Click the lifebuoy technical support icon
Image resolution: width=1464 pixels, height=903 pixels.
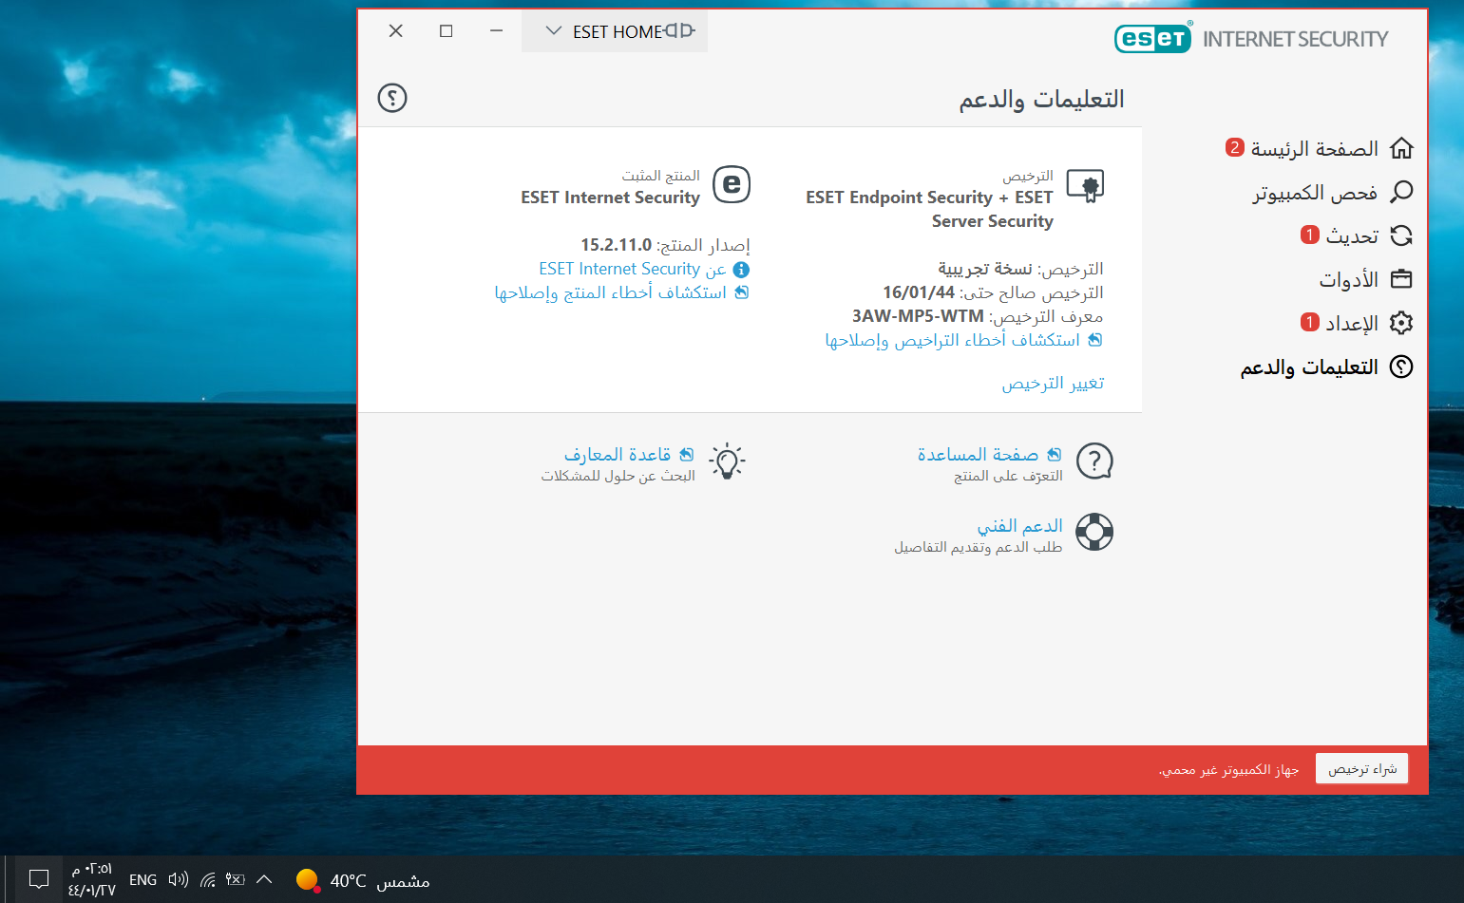[1094, 532]
